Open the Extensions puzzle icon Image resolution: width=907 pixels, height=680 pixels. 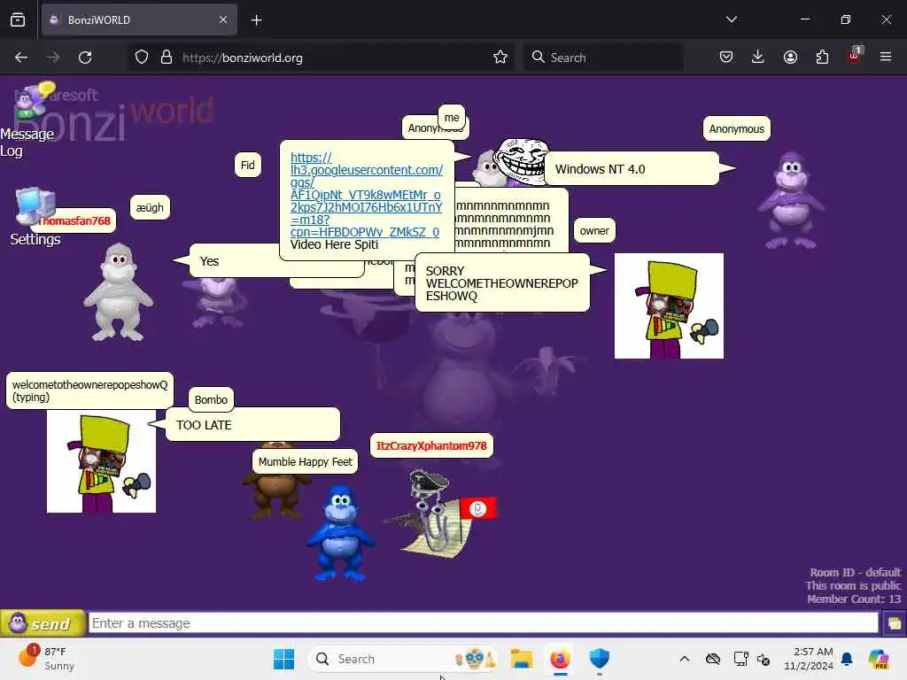coord(822,58)
